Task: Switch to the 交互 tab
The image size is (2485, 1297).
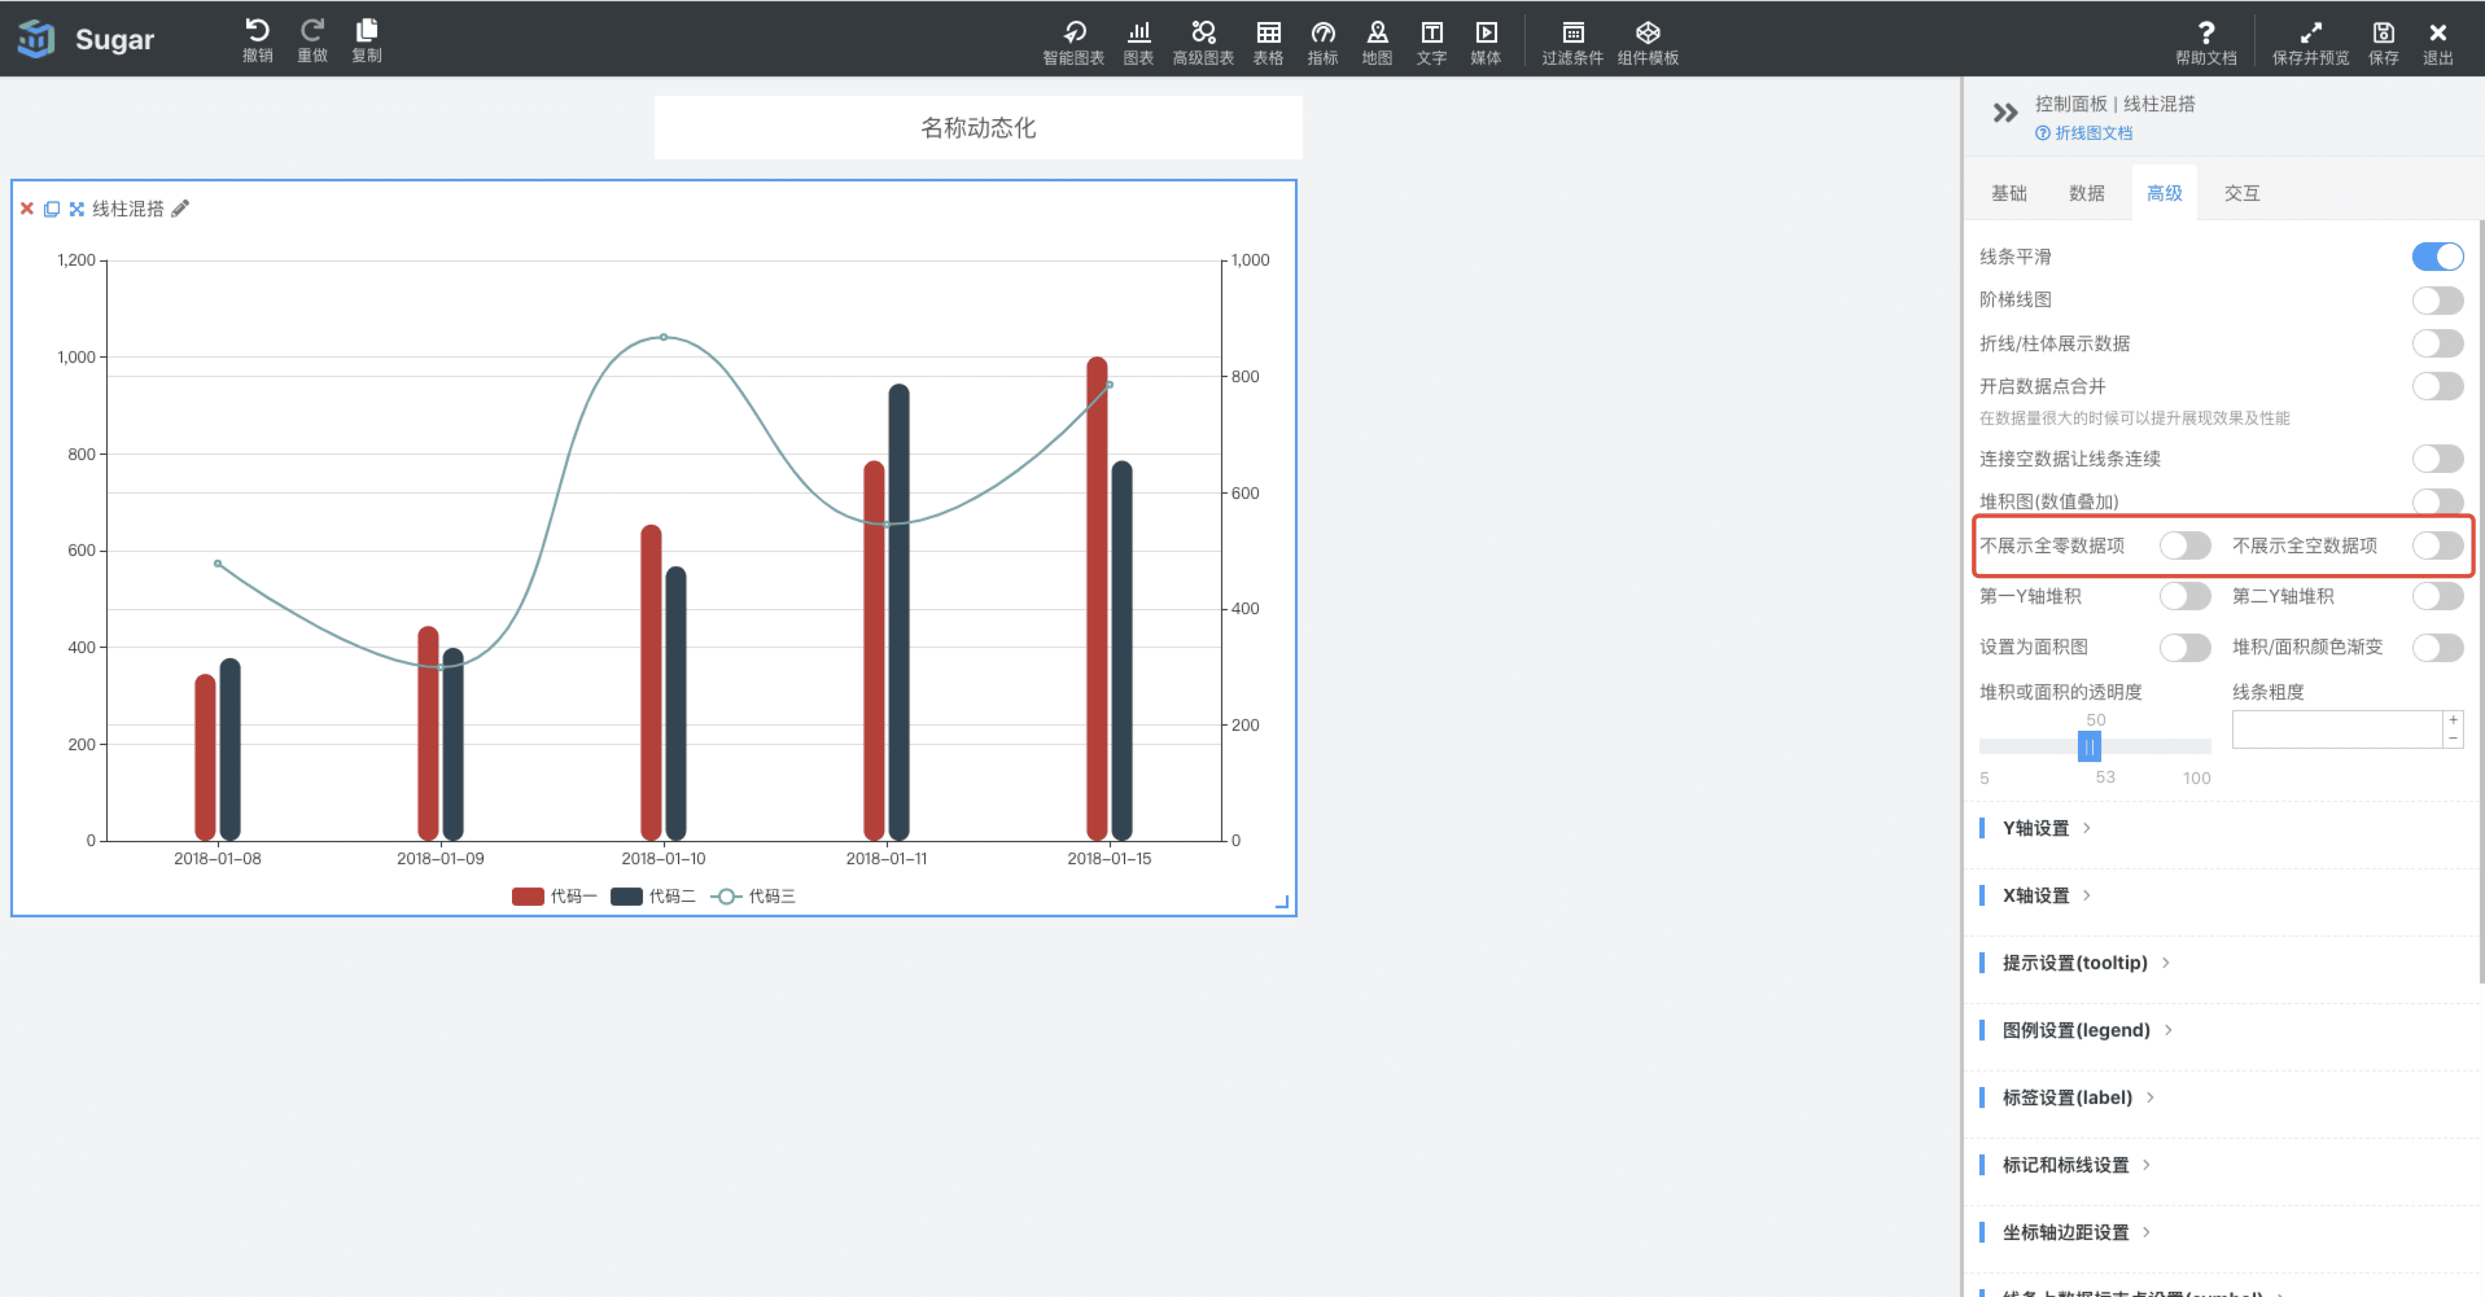Action: (x=2241, y=193)
